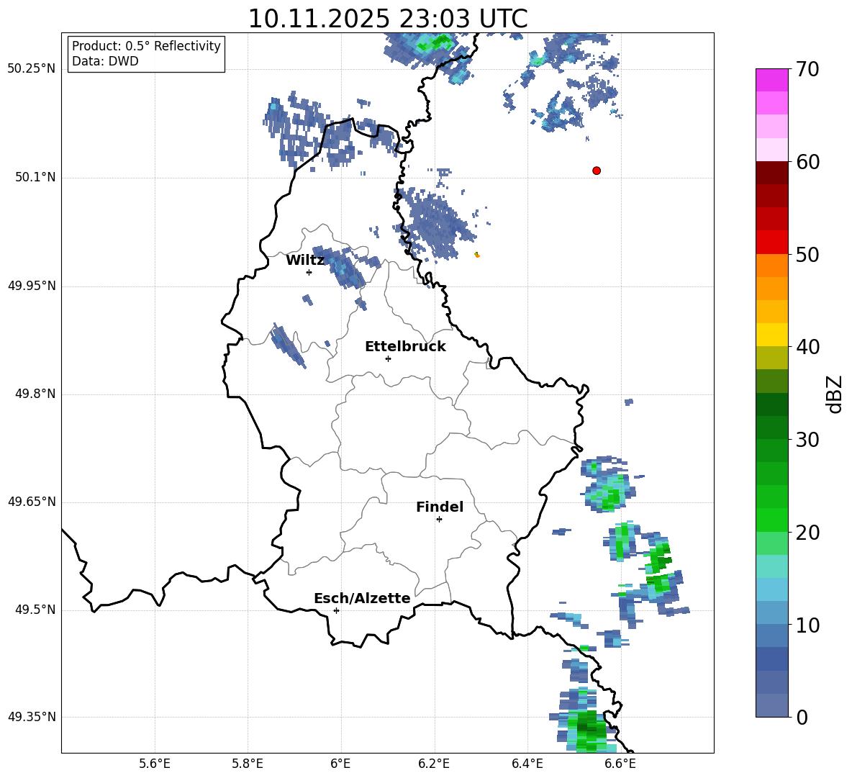This screenshot has width=852, height=778.
Task: Click the '50' colorbar tick label
Action: point(807,254)
